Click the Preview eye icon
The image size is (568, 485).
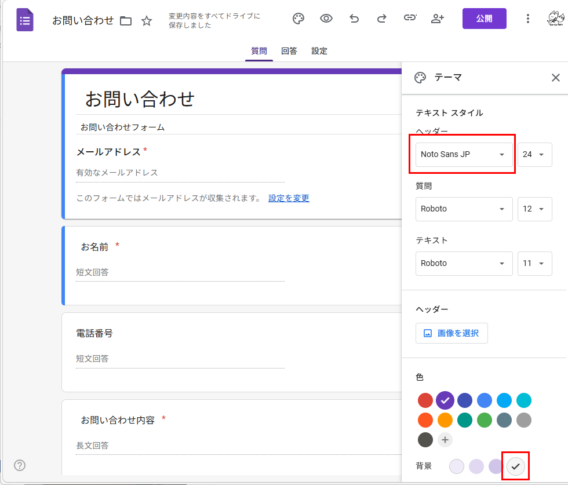[326, 19]
